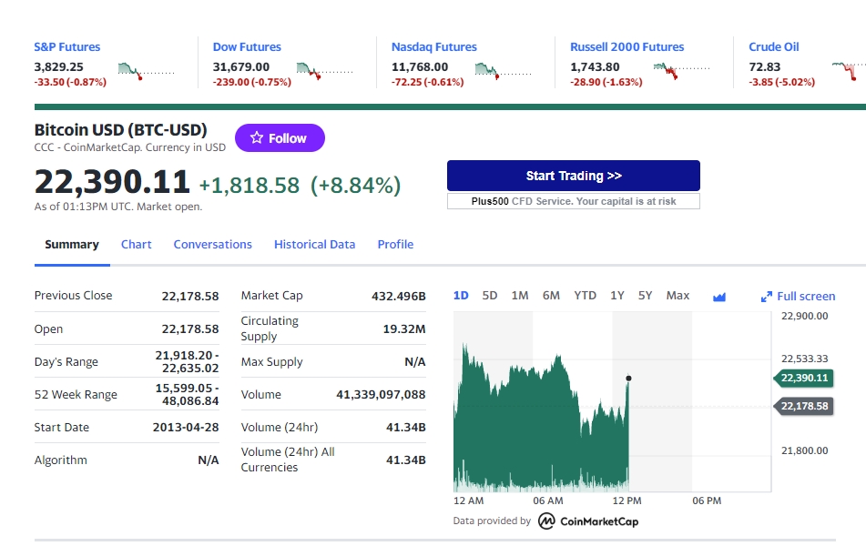866x546 pixels.
Task: Select the 1Y chart range
Action: pyautogui.click(x=617, y=296)
